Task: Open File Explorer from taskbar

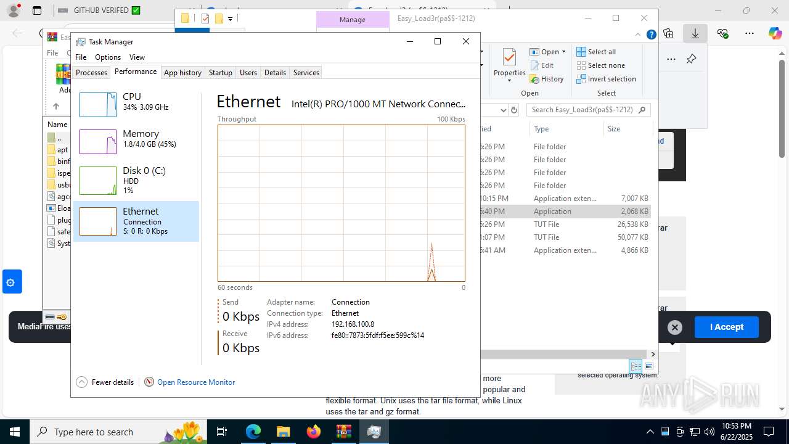Action: pyautogui.click(x=284, y=432)
